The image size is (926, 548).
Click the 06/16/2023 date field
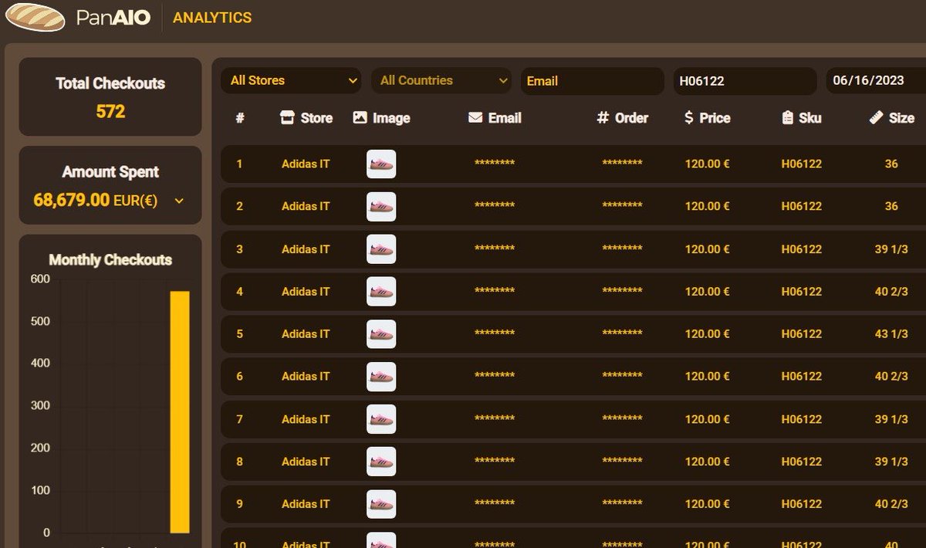point(876,81)
